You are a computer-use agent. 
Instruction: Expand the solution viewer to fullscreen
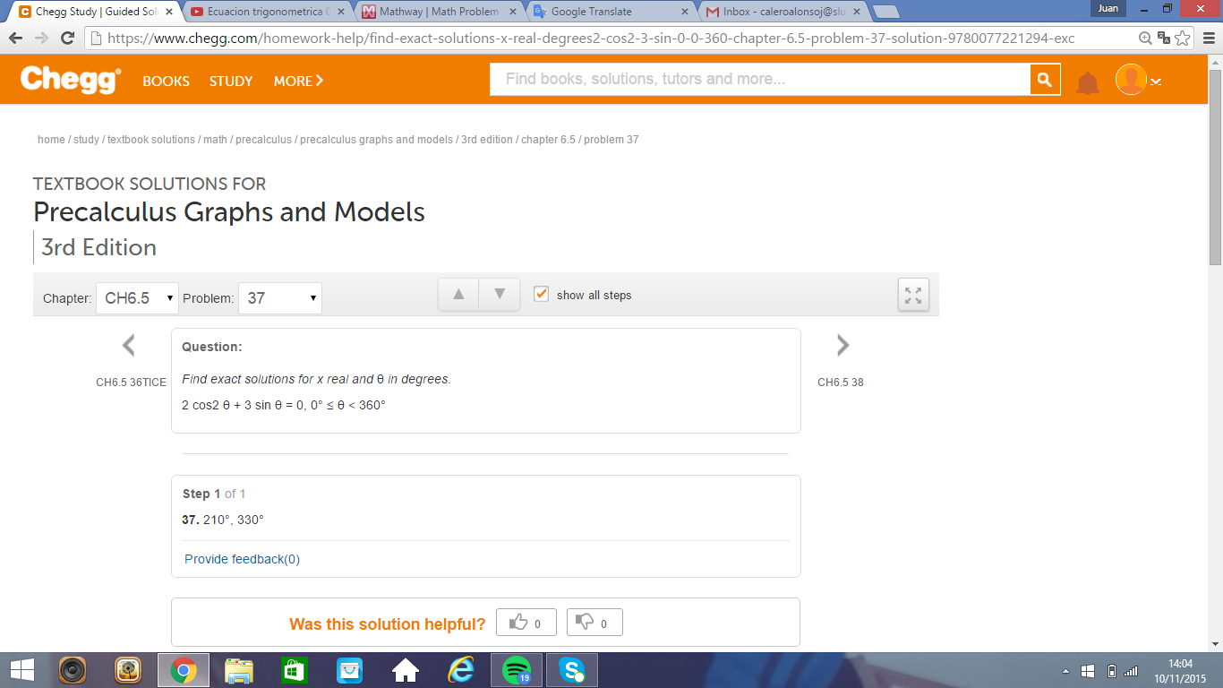click(x=912, y=295)
